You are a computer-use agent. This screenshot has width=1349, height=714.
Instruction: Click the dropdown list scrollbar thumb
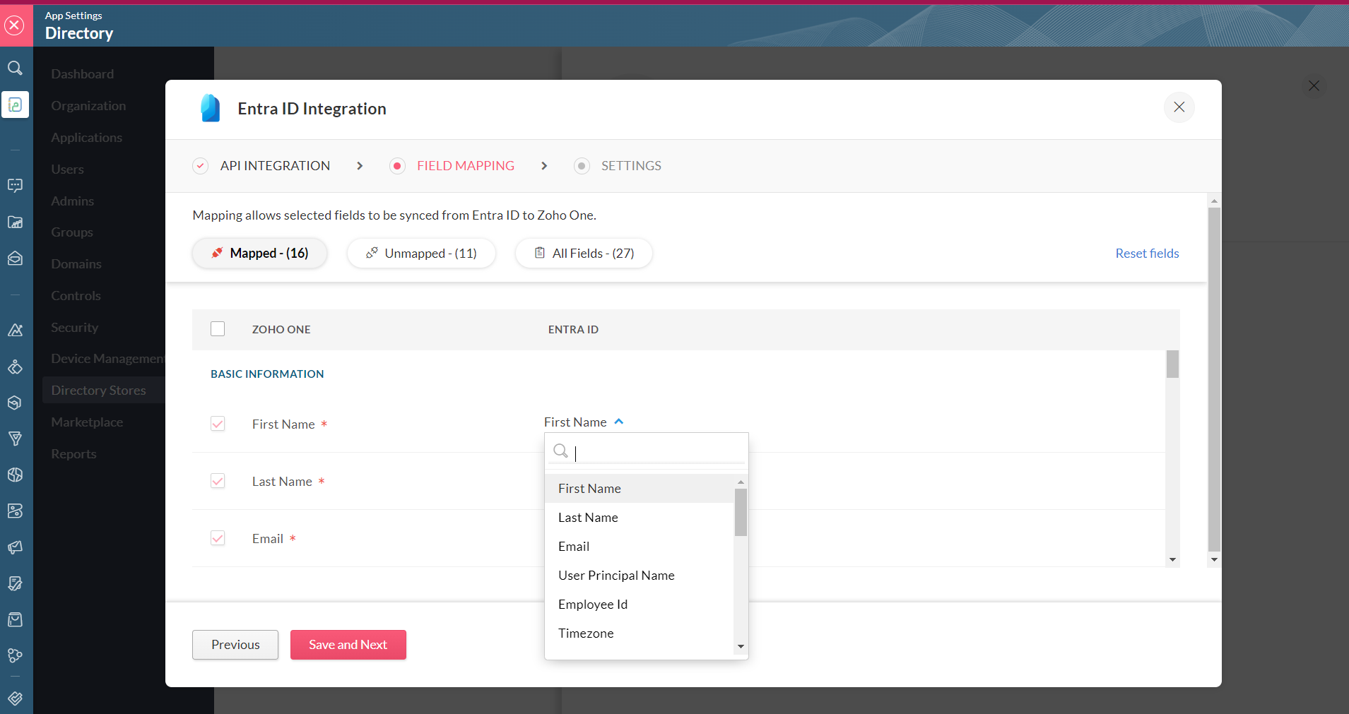click(741, 512)
